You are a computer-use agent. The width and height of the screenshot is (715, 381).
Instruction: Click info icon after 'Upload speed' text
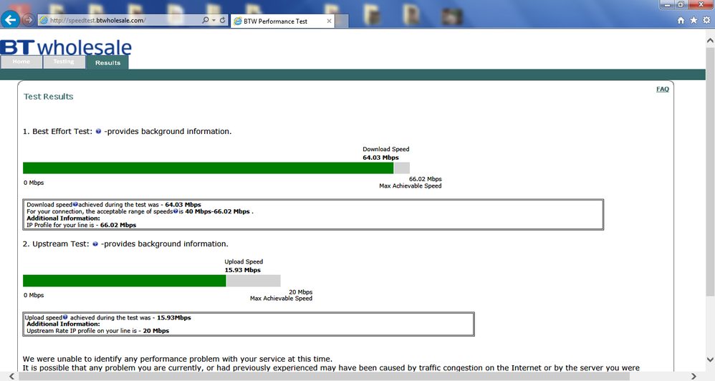click(x=65, y=317)
